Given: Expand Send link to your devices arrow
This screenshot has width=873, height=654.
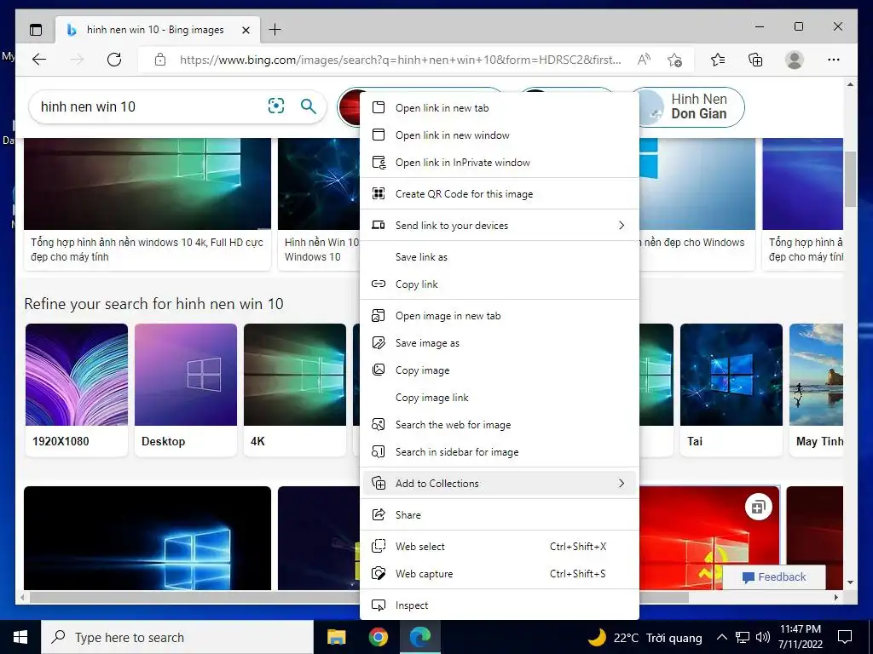Looking at the screenshot, I should (622, 225).
